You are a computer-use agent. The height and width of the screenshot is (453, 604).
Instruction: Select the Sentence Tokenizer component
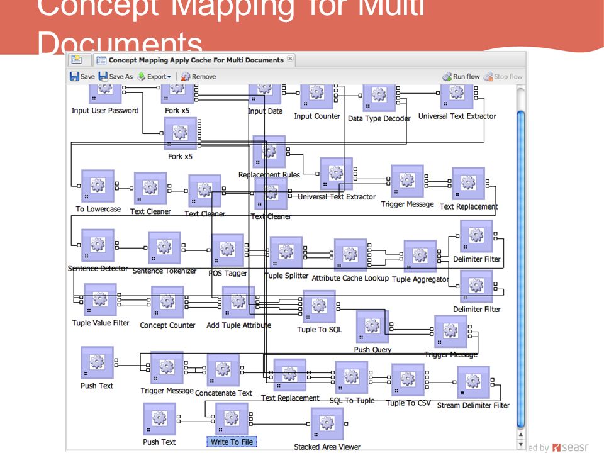pos(164,247)
